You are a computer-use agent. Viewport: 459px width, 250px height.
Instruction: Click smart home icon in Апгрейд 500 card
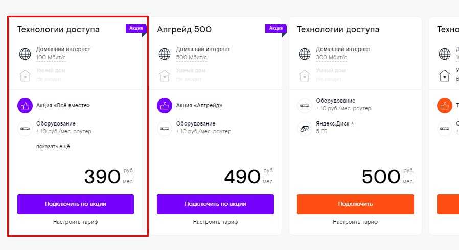(x=165, y=76)
